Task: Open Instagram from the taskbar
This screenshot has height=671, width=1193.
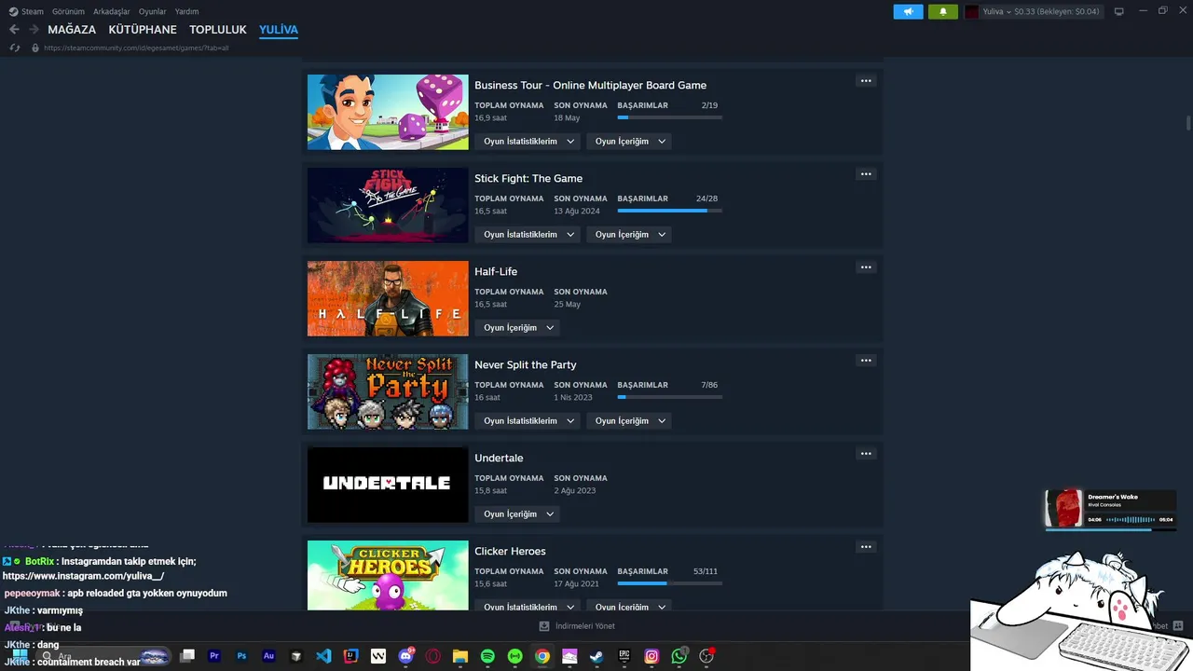Action: (651, 656)
